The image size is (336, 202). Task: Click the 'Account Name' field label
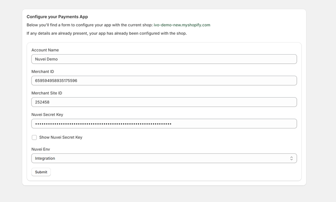click(x=45, y=50)
